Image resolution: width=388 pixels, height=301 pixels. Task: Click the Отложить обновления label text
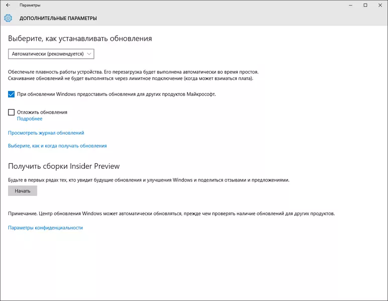click(42, 112)
